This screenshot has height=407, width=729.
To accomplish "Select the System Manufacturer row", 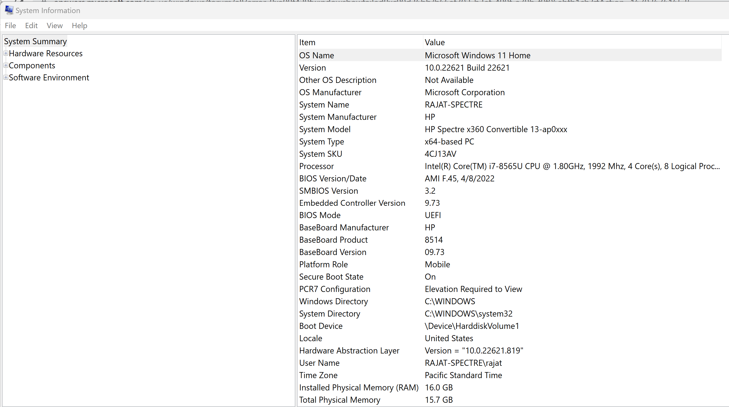I will click(x=510, y=117).
